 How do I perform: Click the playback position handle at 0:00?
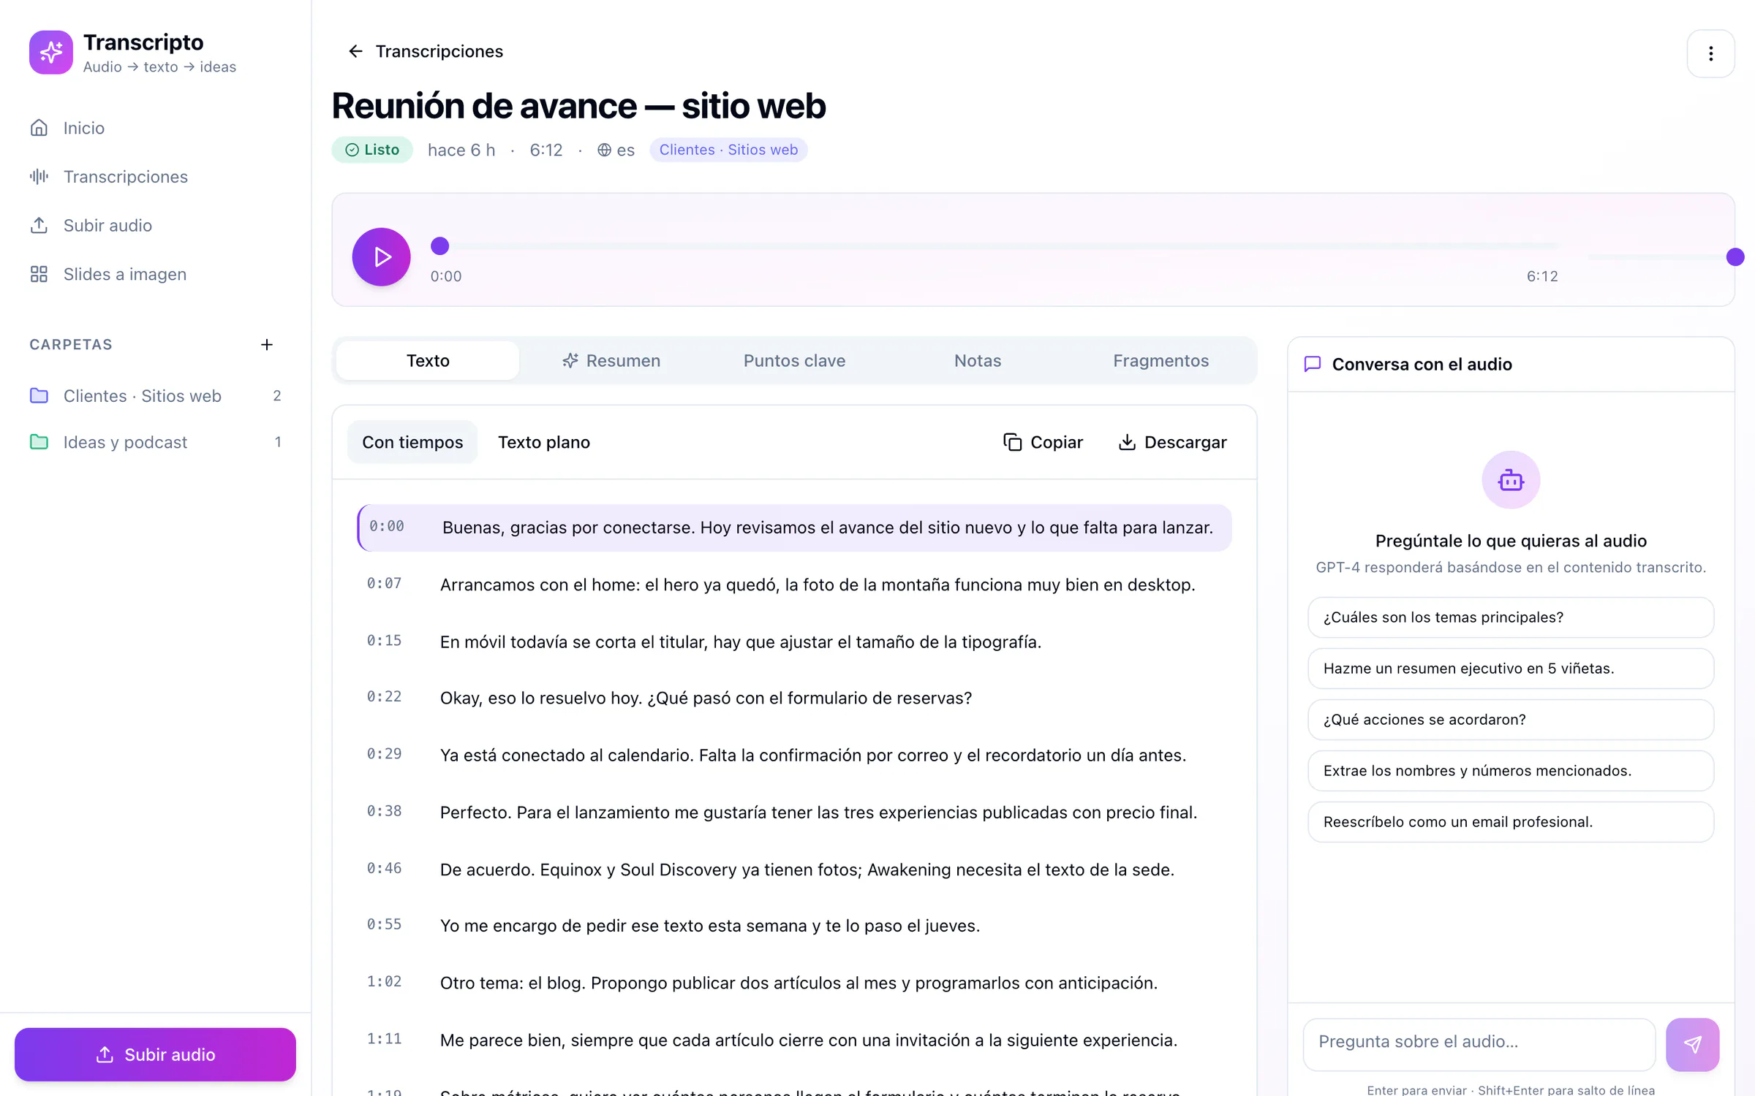pos(439,246)
